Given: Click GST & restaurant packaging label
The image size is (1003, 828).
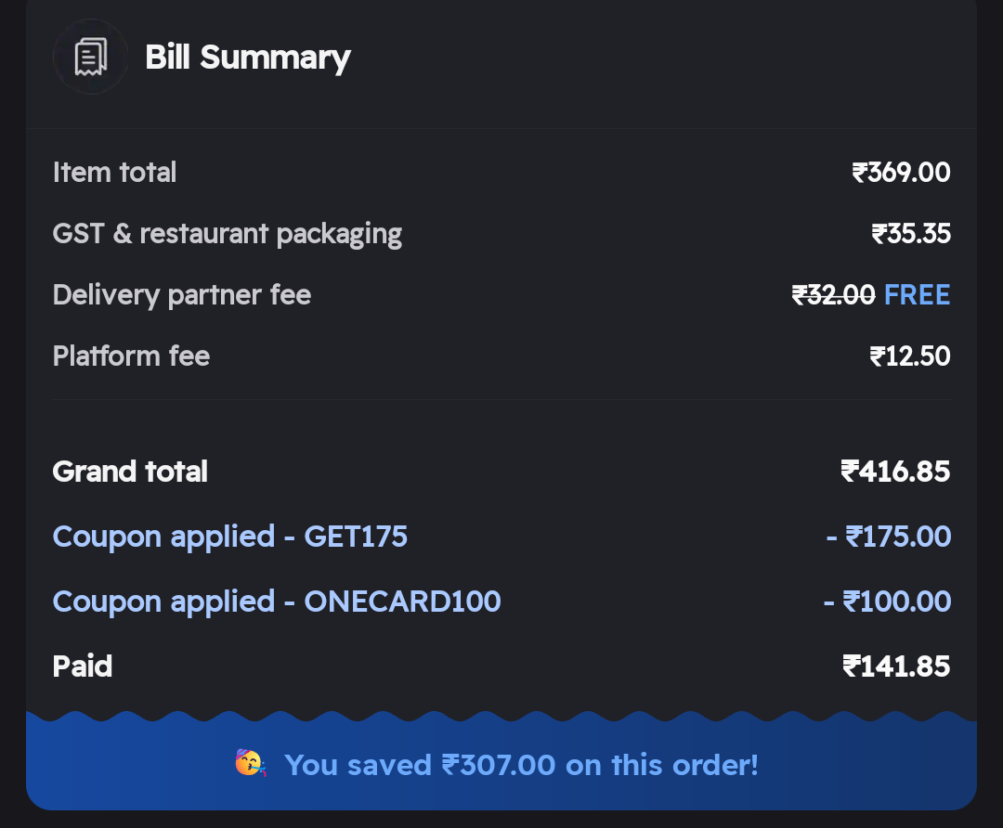Looking at the screenshot, I should click(x=228, y=234).
